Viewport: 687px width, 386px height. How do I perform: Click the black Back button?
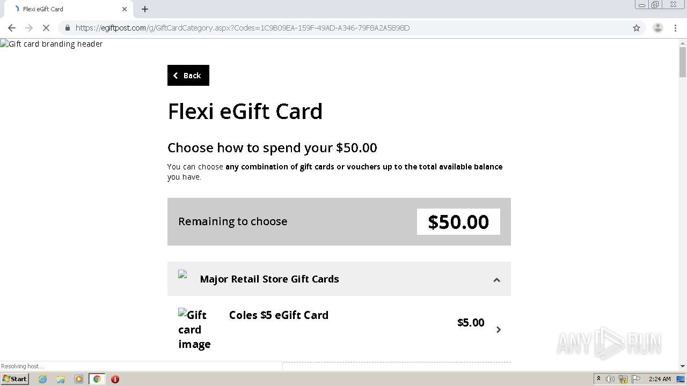(x=188, y=76)
